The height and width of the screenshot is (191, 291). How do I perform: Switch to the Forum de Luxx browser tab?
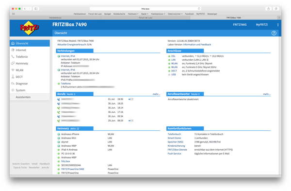click(x=145, y=17)
